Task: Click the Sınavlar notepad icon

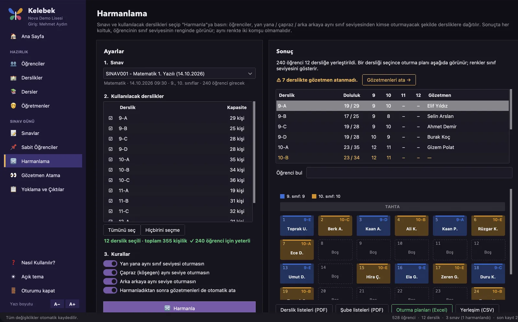Action: coord(13,133)
